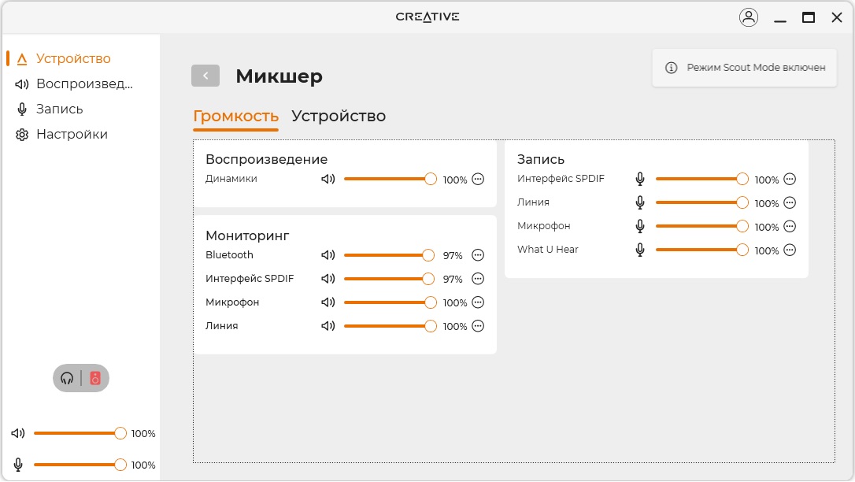Click microphone icon for What U Hear
The width and height of the screenshot is (855, 482).
point(640,250)
